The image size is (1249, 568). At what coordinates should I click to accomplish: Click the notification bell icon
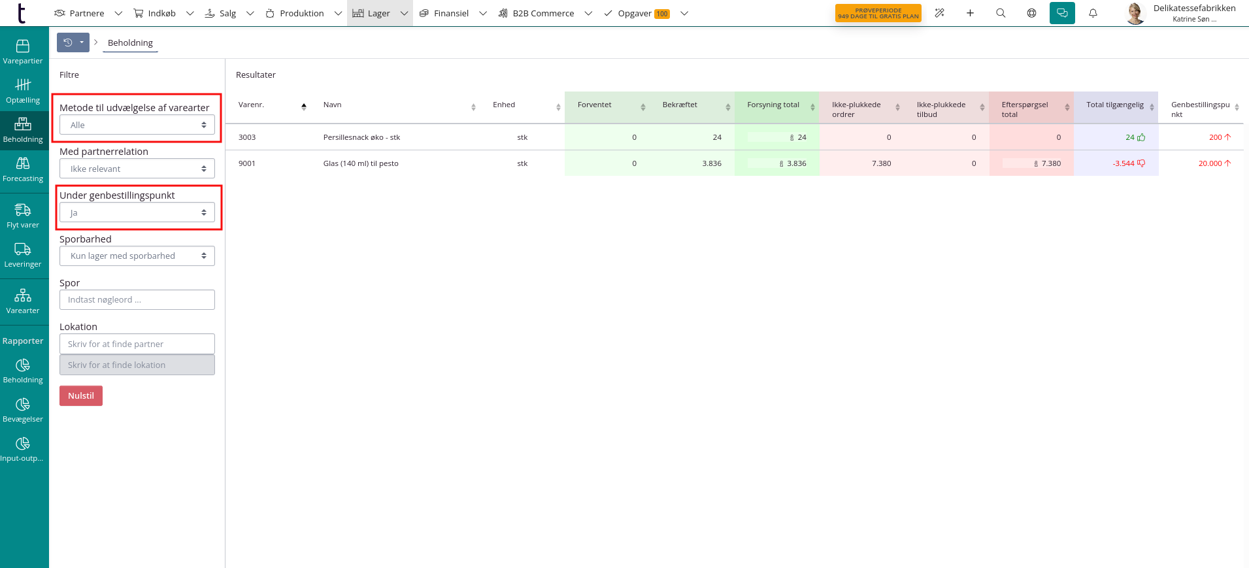(x=1093, y=13)
